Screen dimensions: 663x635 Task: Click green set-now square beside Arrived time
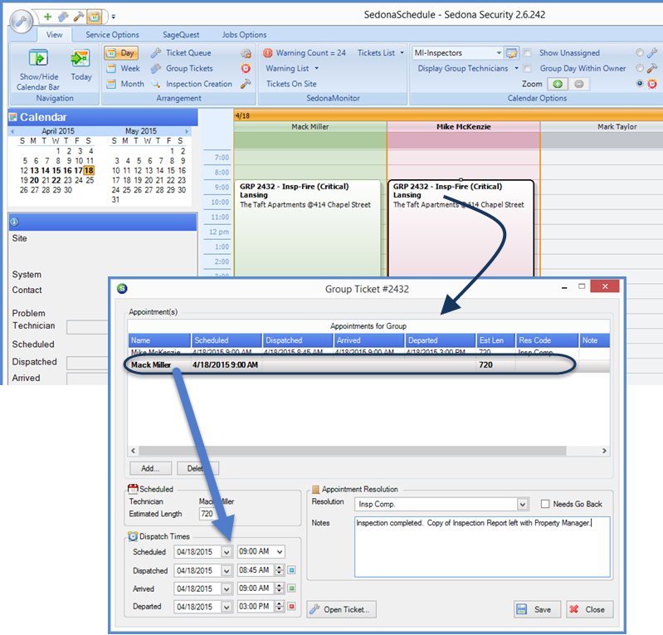[291, 589]
